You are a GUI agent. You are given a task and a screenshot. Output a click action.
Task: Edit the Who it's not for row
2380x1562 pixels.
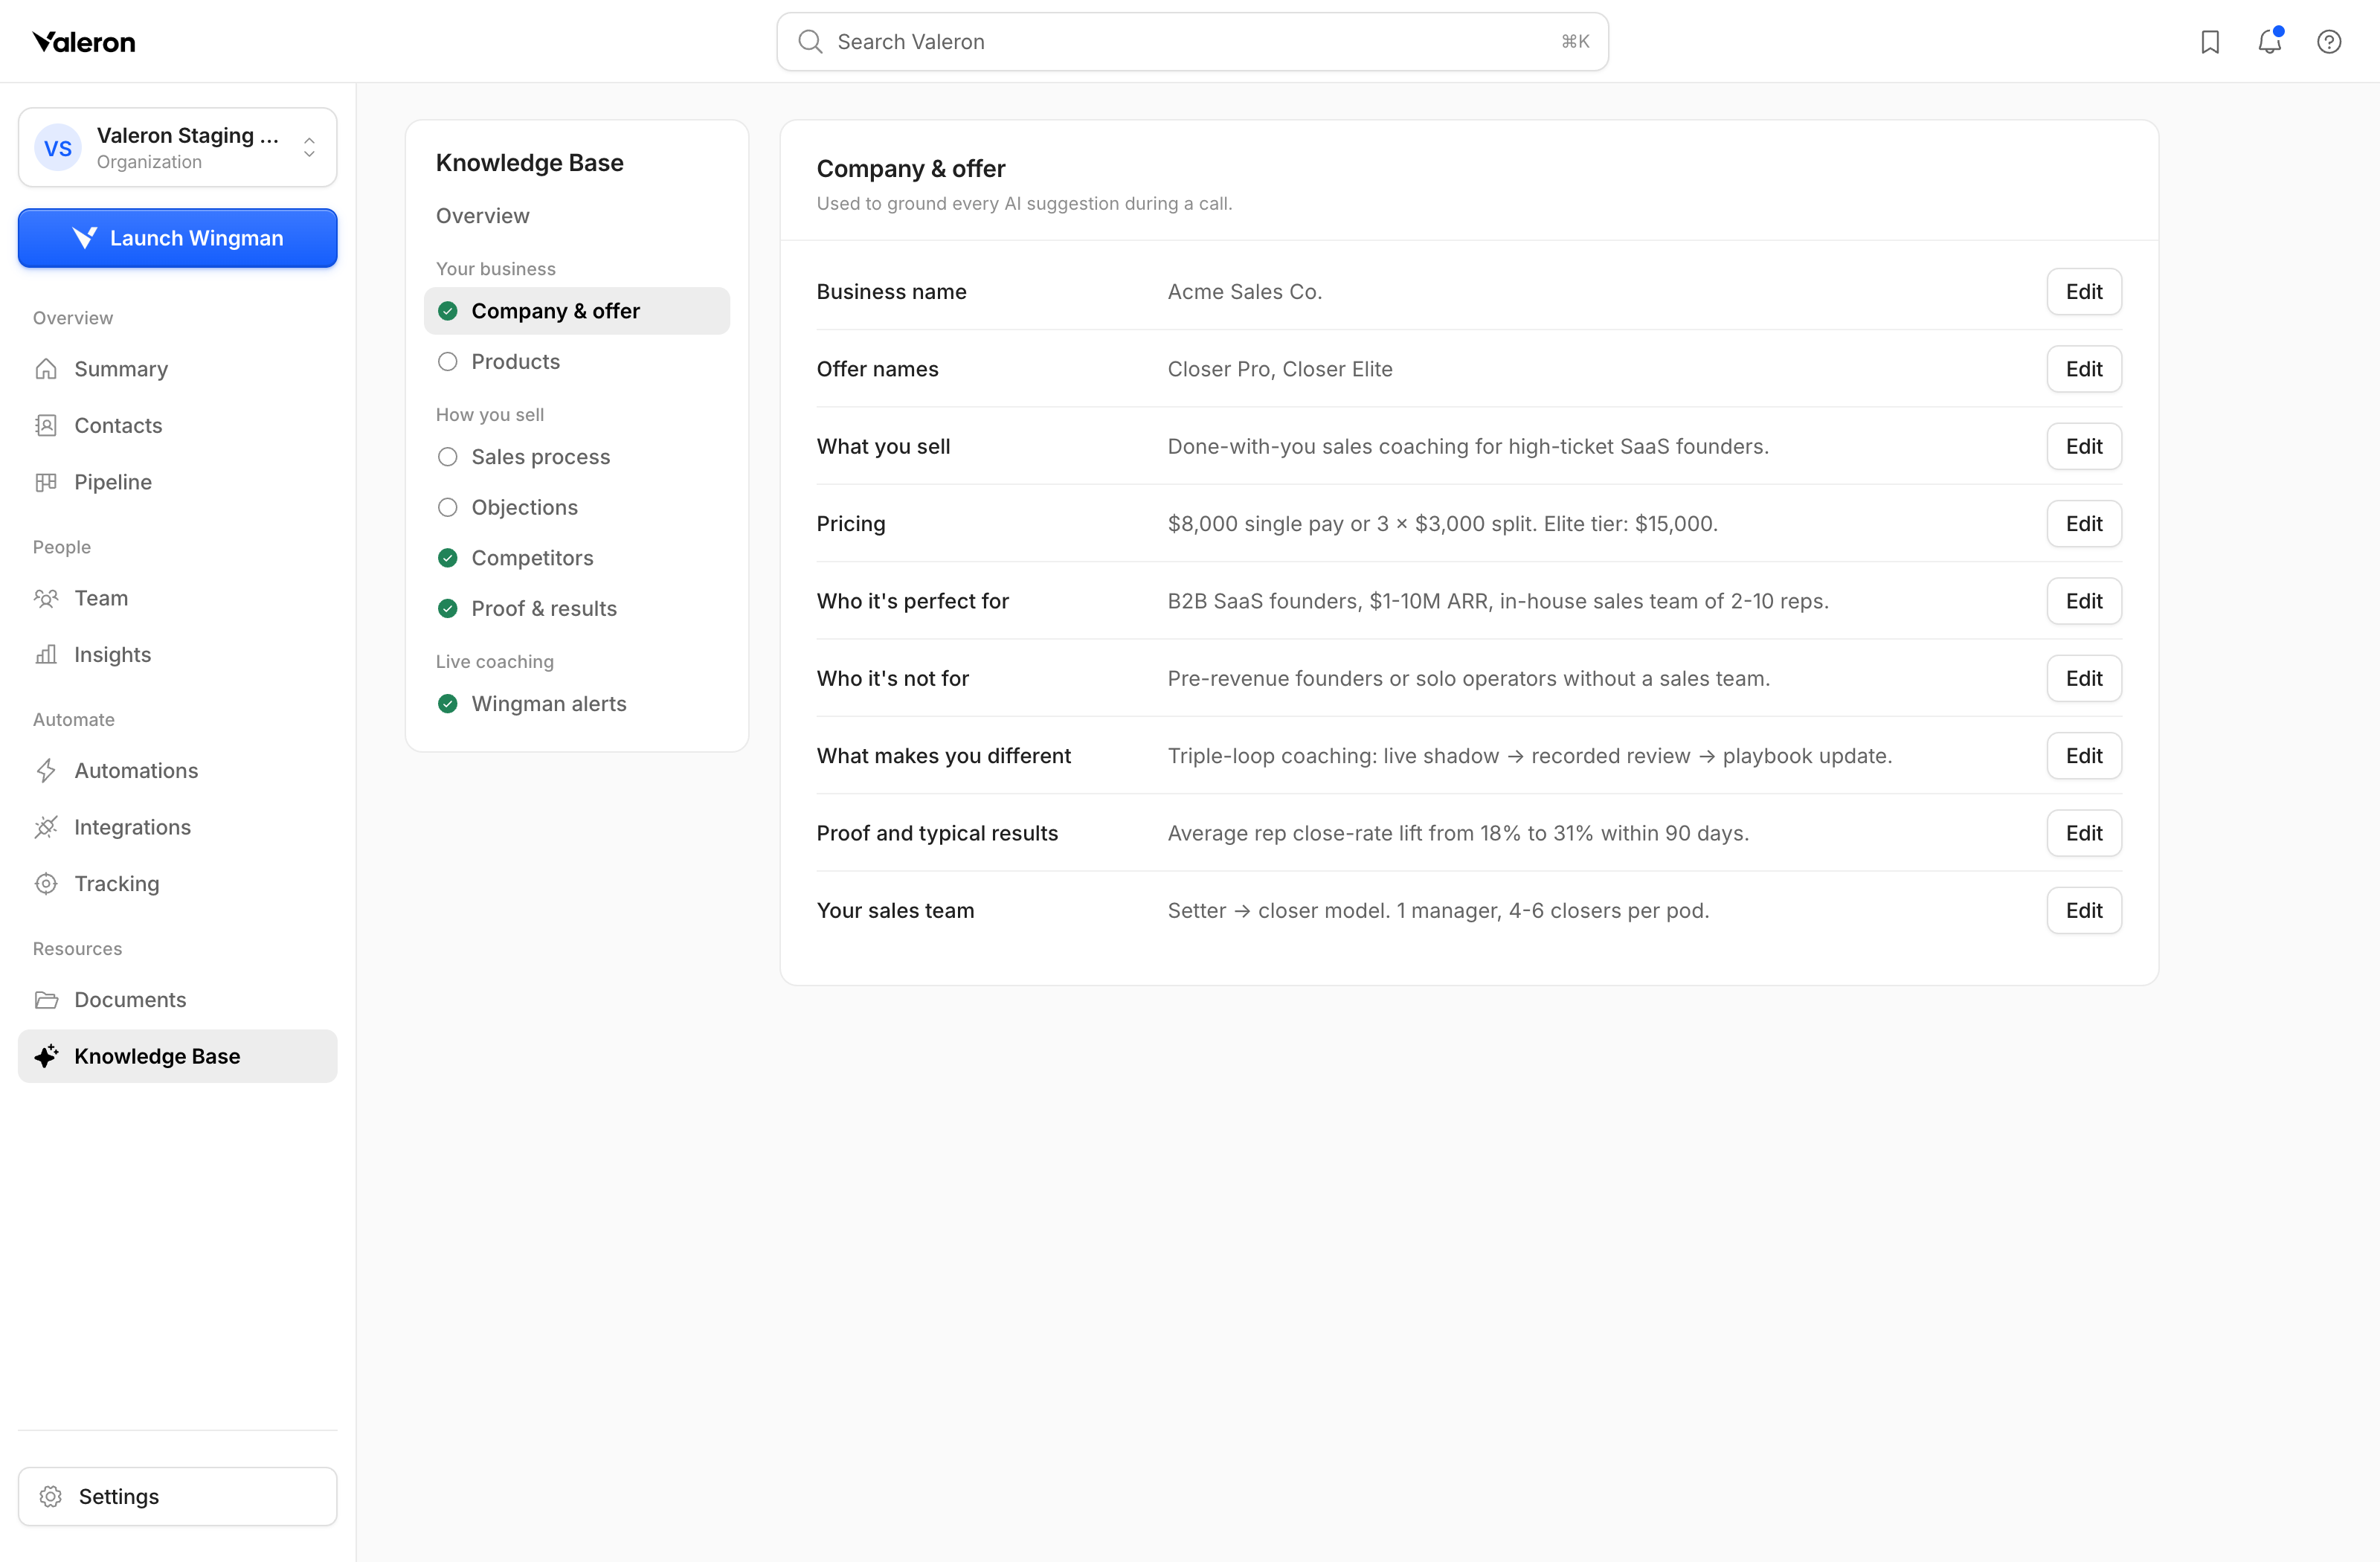tap(2084, 678)
